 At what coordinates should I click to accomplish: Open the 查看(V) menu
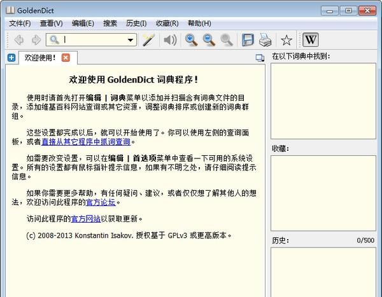pos(51,24)
